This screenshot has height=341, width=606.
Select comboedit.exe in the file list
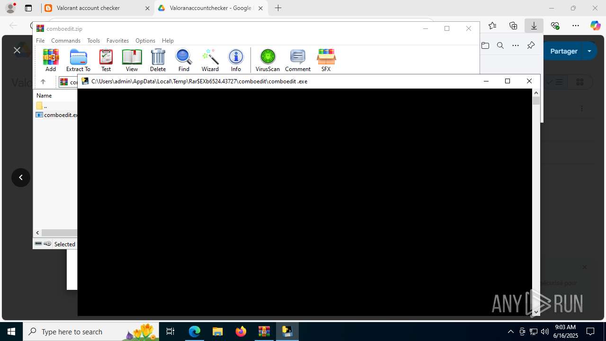pos(57,115)
